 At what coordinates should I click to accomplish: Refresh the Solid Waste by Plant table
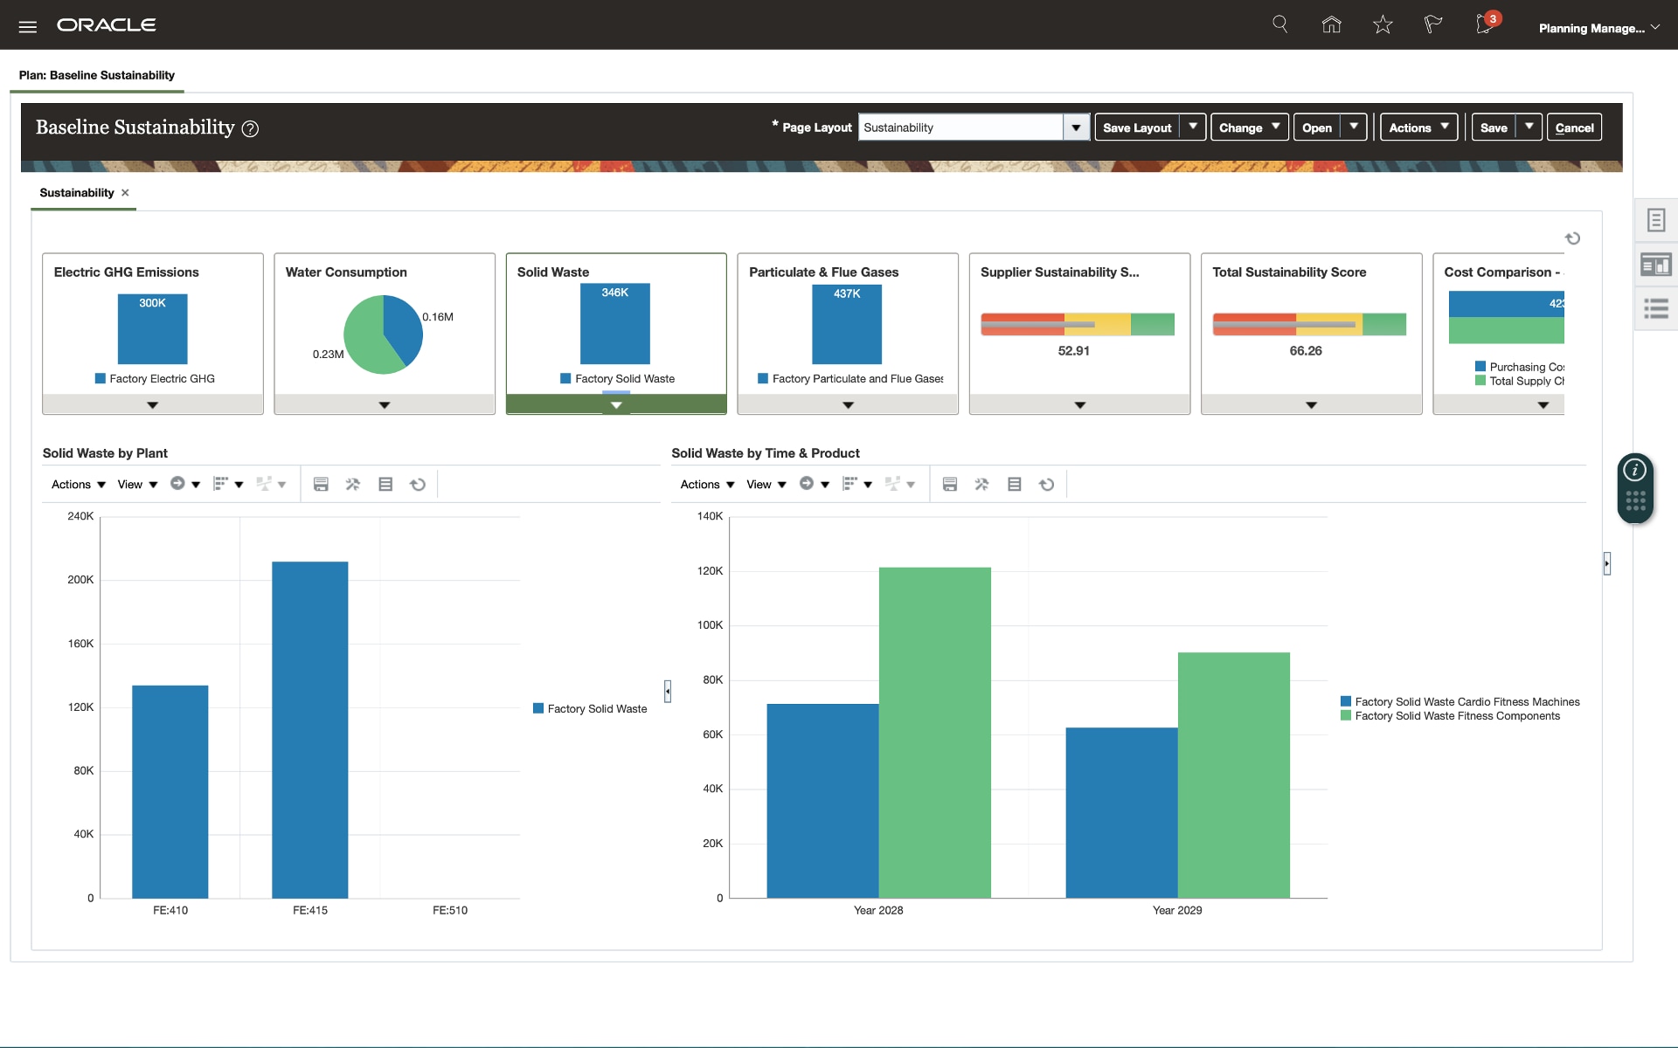[418, 484]
